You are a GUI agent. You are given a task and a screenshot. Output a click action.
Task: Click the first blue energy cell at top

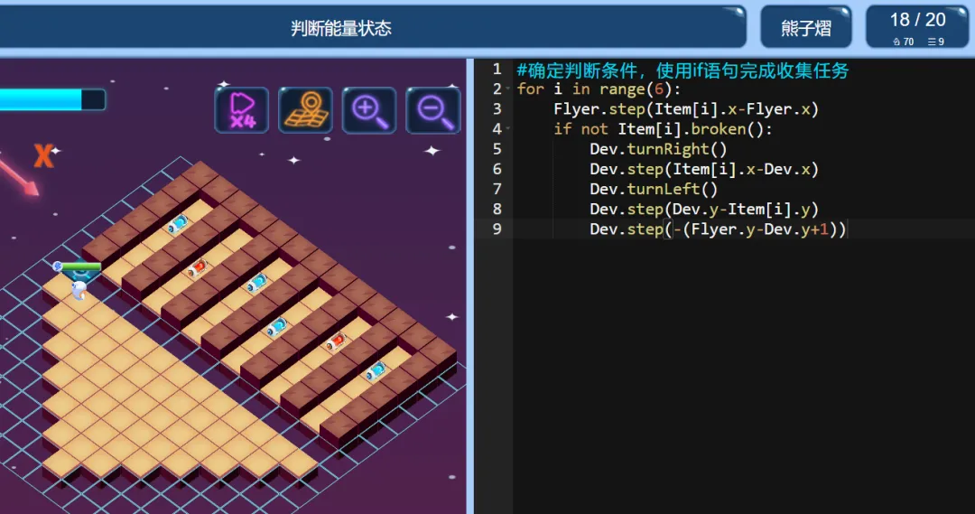tap(178, 223)
